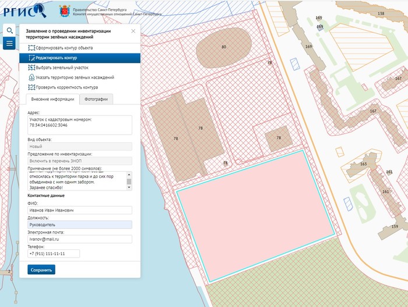Click the magnifier search icon
This screenshot has height=307, width=408.
pyautogui.click(x=9, y=30)
